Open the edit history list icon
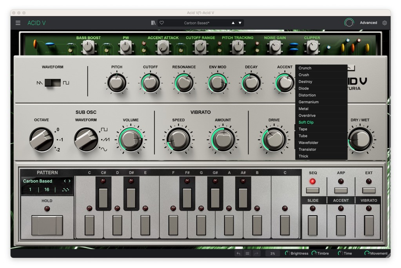 tap(247, 254)
